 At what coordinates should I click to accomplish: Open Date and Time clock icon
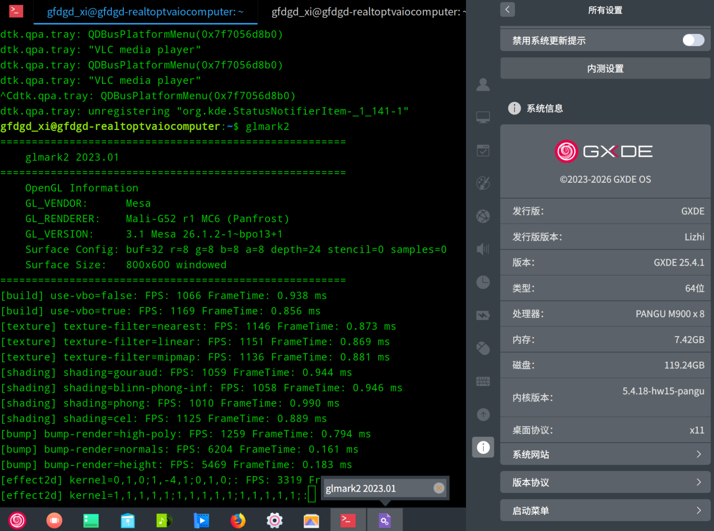pyautogui.click(x=483, y=282)
